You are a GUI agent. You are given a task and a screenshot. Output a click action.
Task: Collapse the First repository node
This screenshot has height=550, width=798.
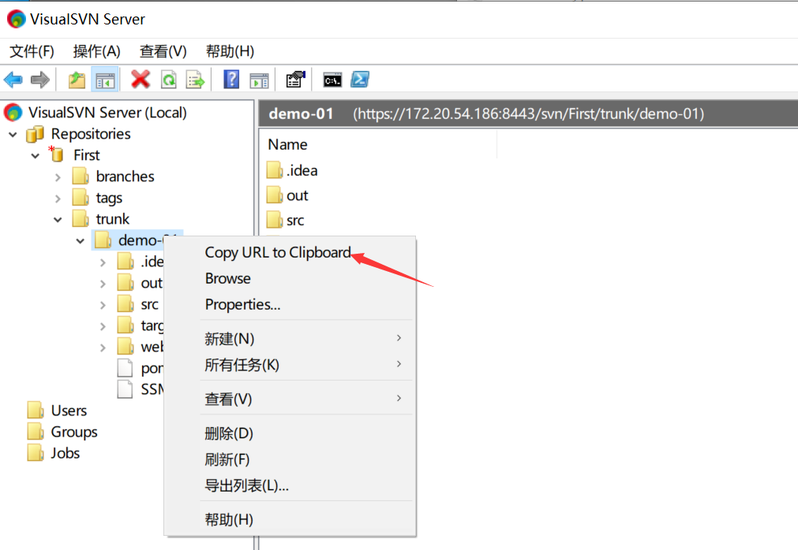[35, 156]
